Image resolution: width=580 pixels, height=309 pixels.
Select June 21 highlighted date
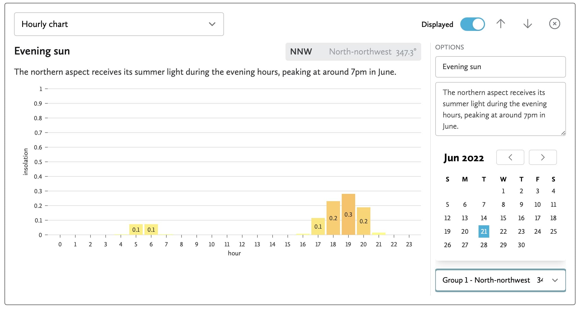pyautogui.click(x=484, y=231)
